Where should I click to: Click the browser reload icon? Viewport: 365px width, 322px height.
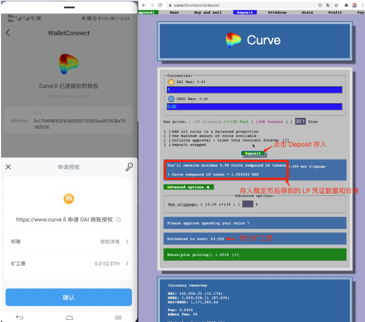tap(160, 5)
